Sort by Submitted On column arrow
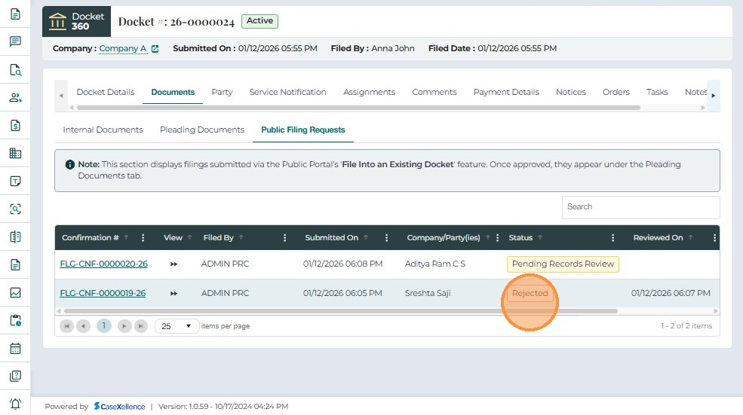Viewport: 743px width, 415px height. (366, 237)
